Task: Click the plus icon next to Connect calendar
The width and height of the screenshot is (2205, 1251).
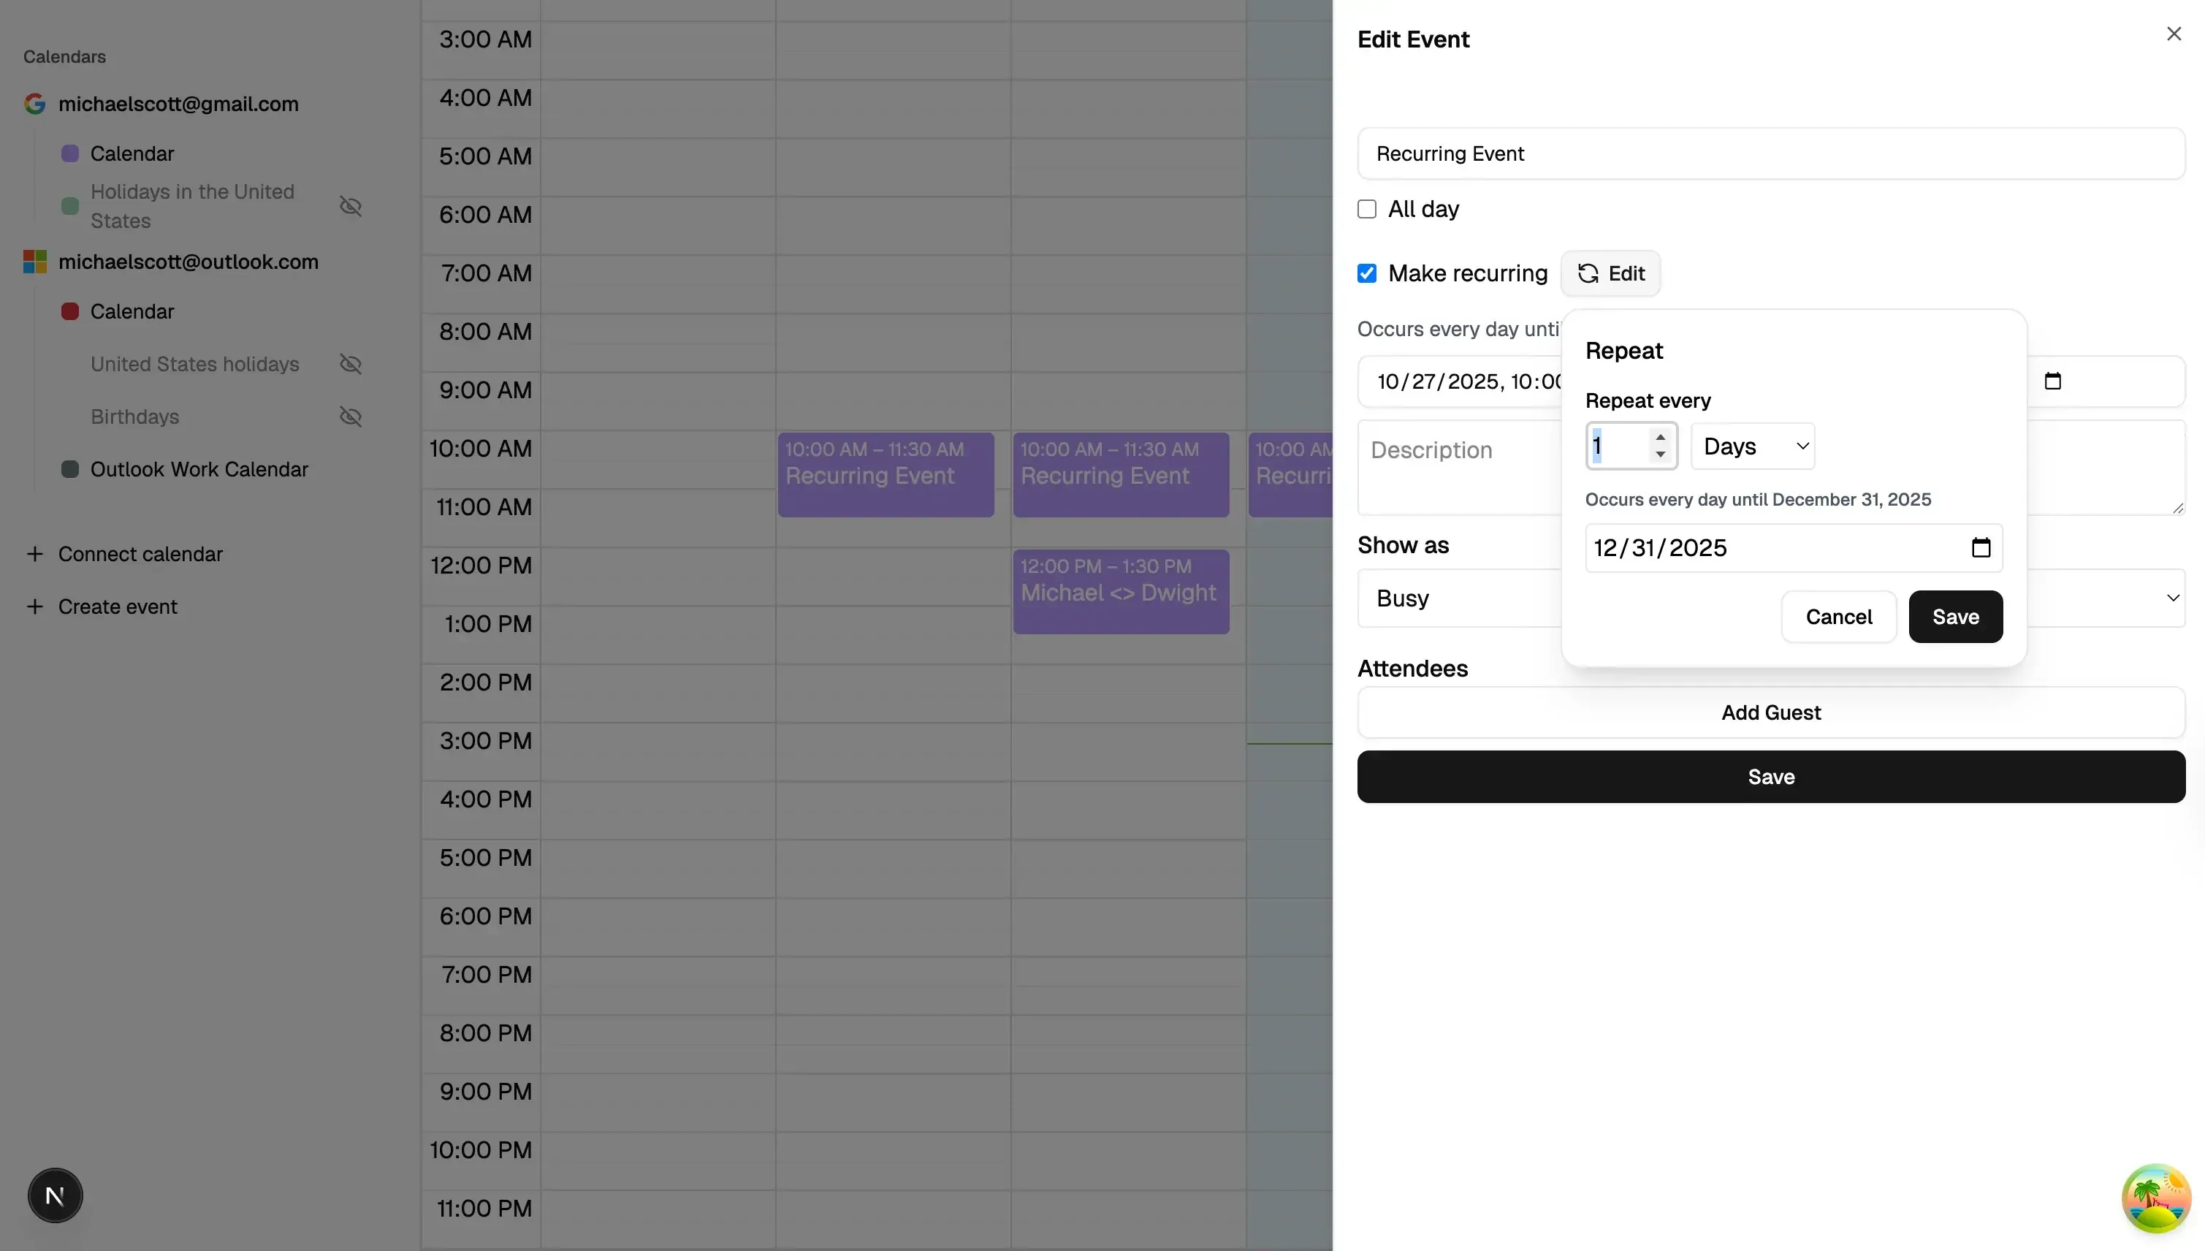Action: coord(35,554)
